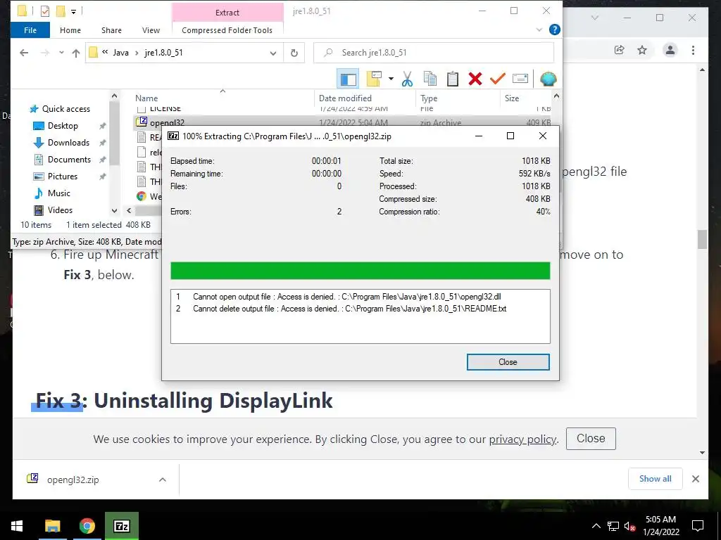Open the File ribbon tab
Screen dimensions: 721x540
pyautogui.click(x=30, y=30)
